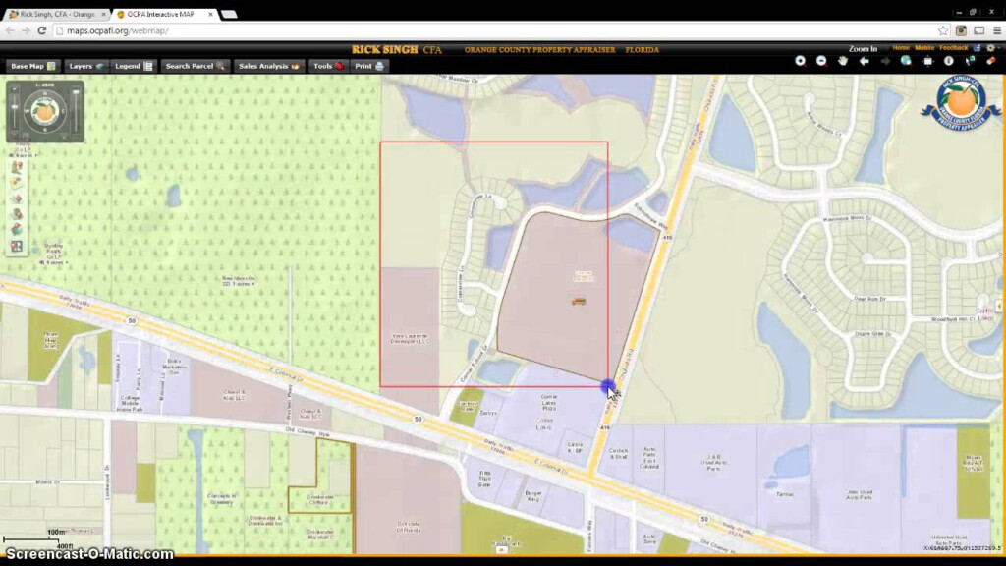Open the Chrome hamburger menu

click(997, 30)
